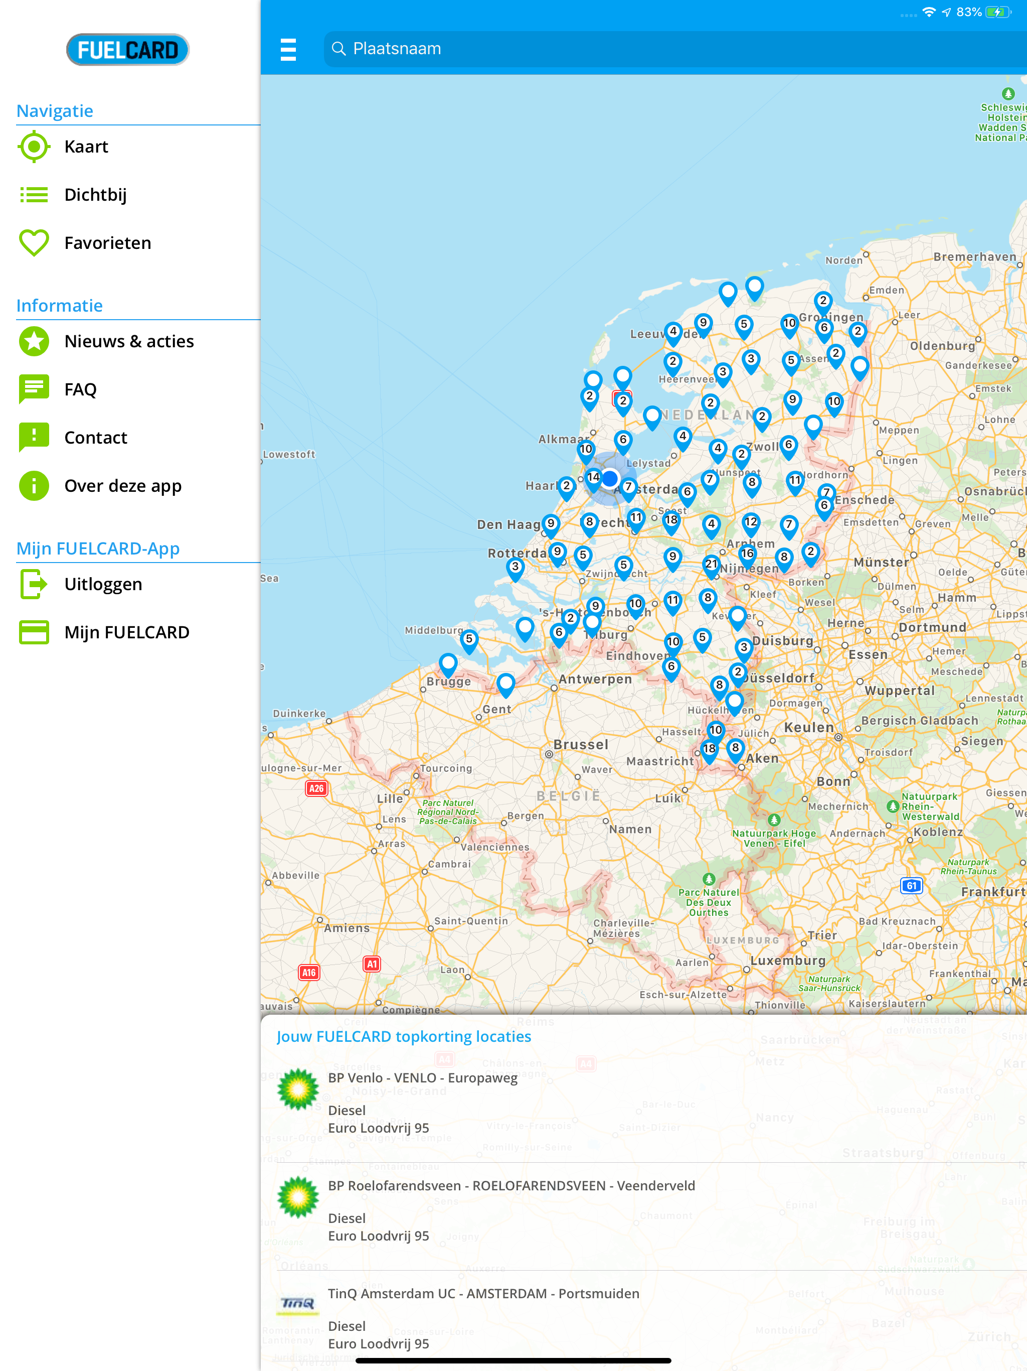The image size is (1027, 1371).
Task: Select the 2 pin near Haarlem
Action: (x=566, y=488)
